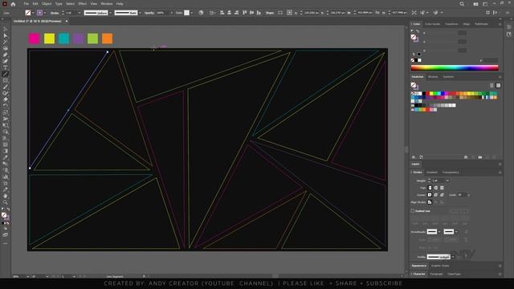Image resolution: width=514 pixels, height=289 pixels.
Task: Open the Style dropdown in control bar
Action: click(192, 13)
